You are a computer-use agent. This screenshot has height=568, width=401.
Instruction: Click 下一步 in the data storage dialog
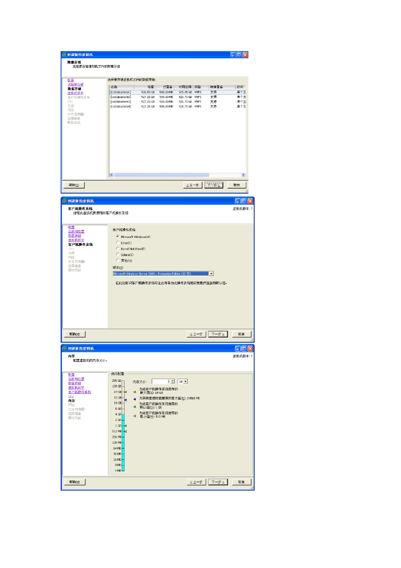pos(214,185)
